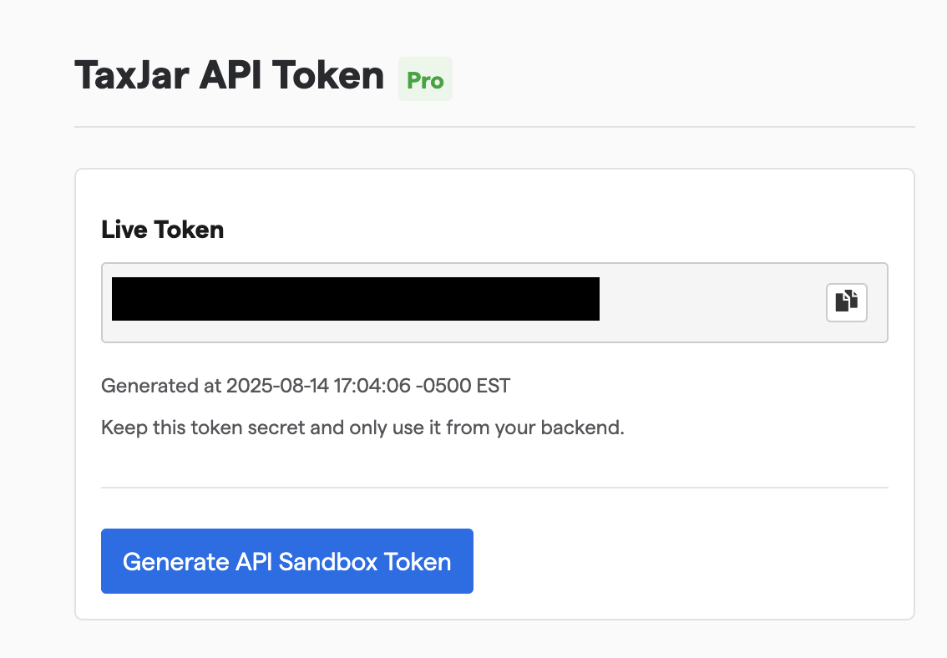Click the Live Token label
This screenshot has width=947, height=658.
coord(163,230)
